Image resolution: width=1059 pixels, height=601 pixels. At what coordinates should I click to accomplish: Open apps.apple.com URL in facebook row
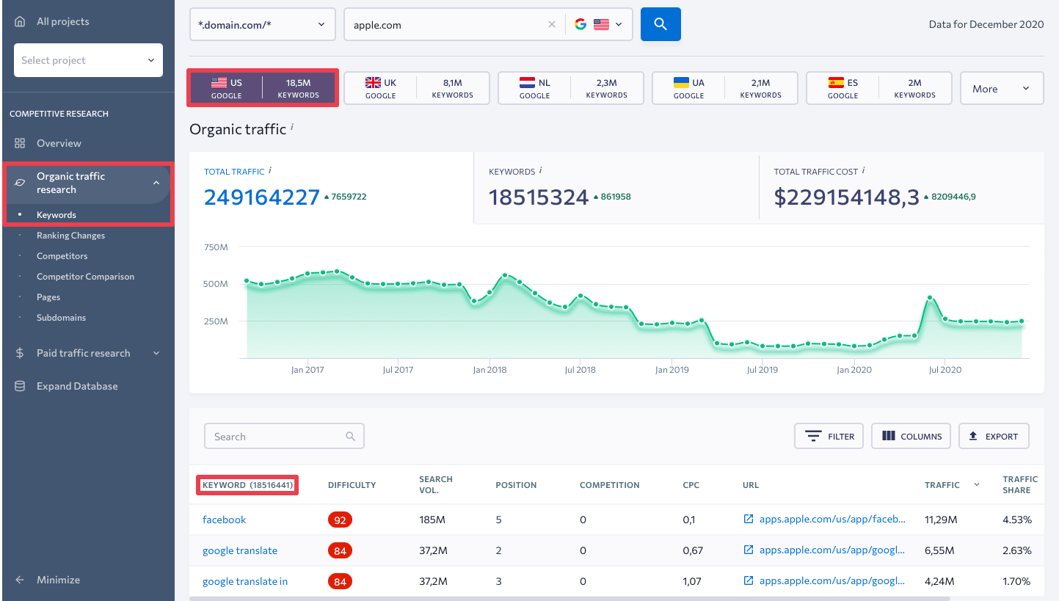(x=832, y=520)
